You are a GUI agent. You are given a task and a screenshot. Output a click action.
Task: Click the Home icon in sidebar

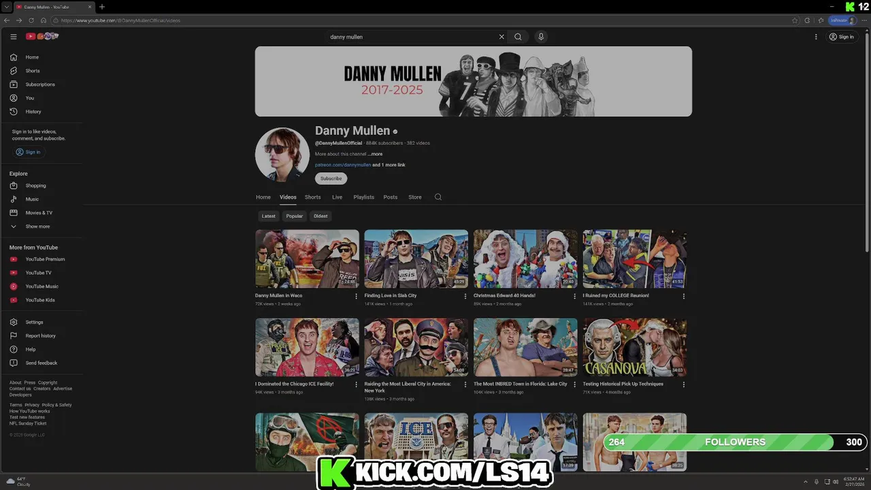pyautogui.click(x=14, y=57)
